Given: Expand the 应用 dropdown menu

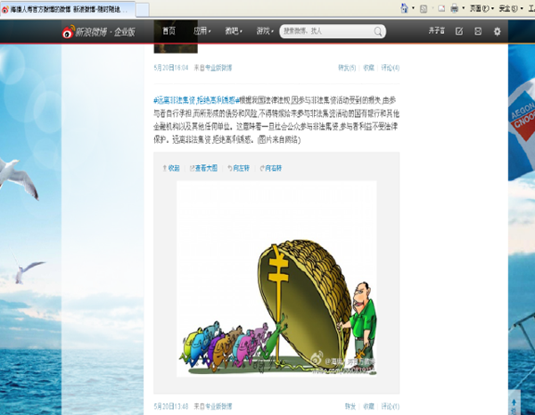Looking at the screenshot, I should click(x=202, y=31).
